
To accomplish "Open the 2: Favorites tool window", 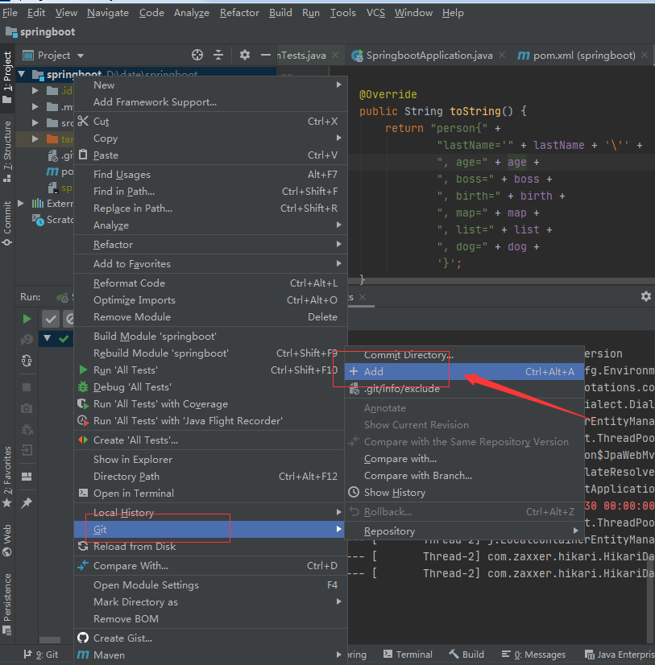I will click(x=7, y=477).
